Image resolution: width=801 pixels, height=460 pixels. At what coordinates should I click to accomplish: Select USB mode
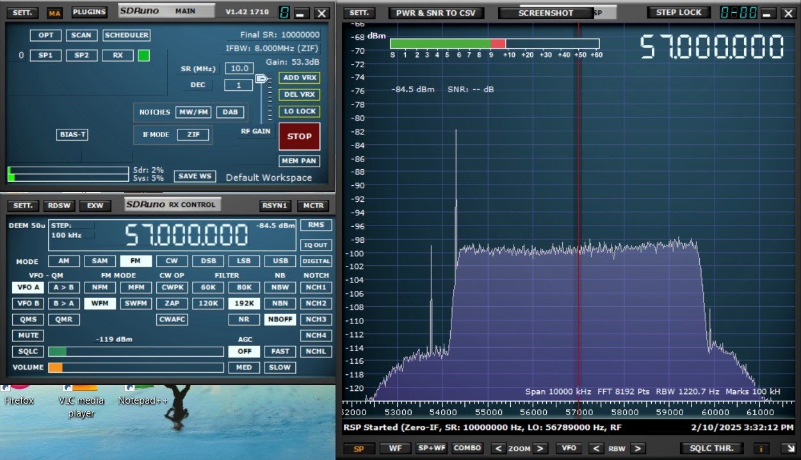[280, 261]
